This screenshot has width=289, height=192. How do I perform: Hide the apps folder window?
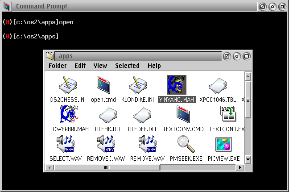coord(237,56)
